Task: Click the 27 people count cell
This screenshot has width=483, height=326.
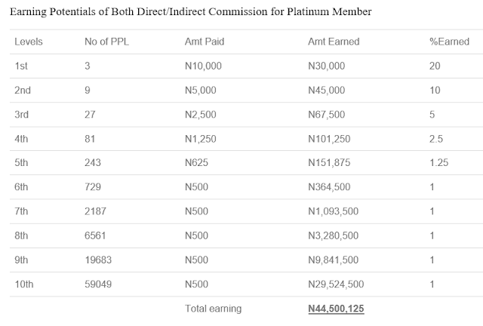Action: click(90, 115)
